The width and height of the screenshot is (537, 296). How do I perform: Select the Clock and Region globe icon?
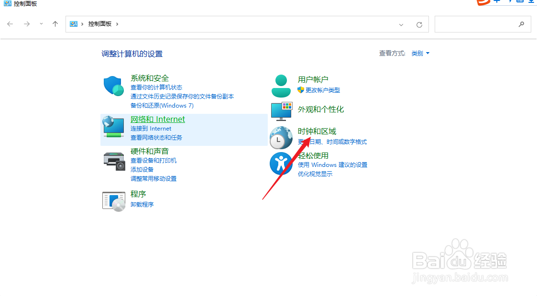281,137
